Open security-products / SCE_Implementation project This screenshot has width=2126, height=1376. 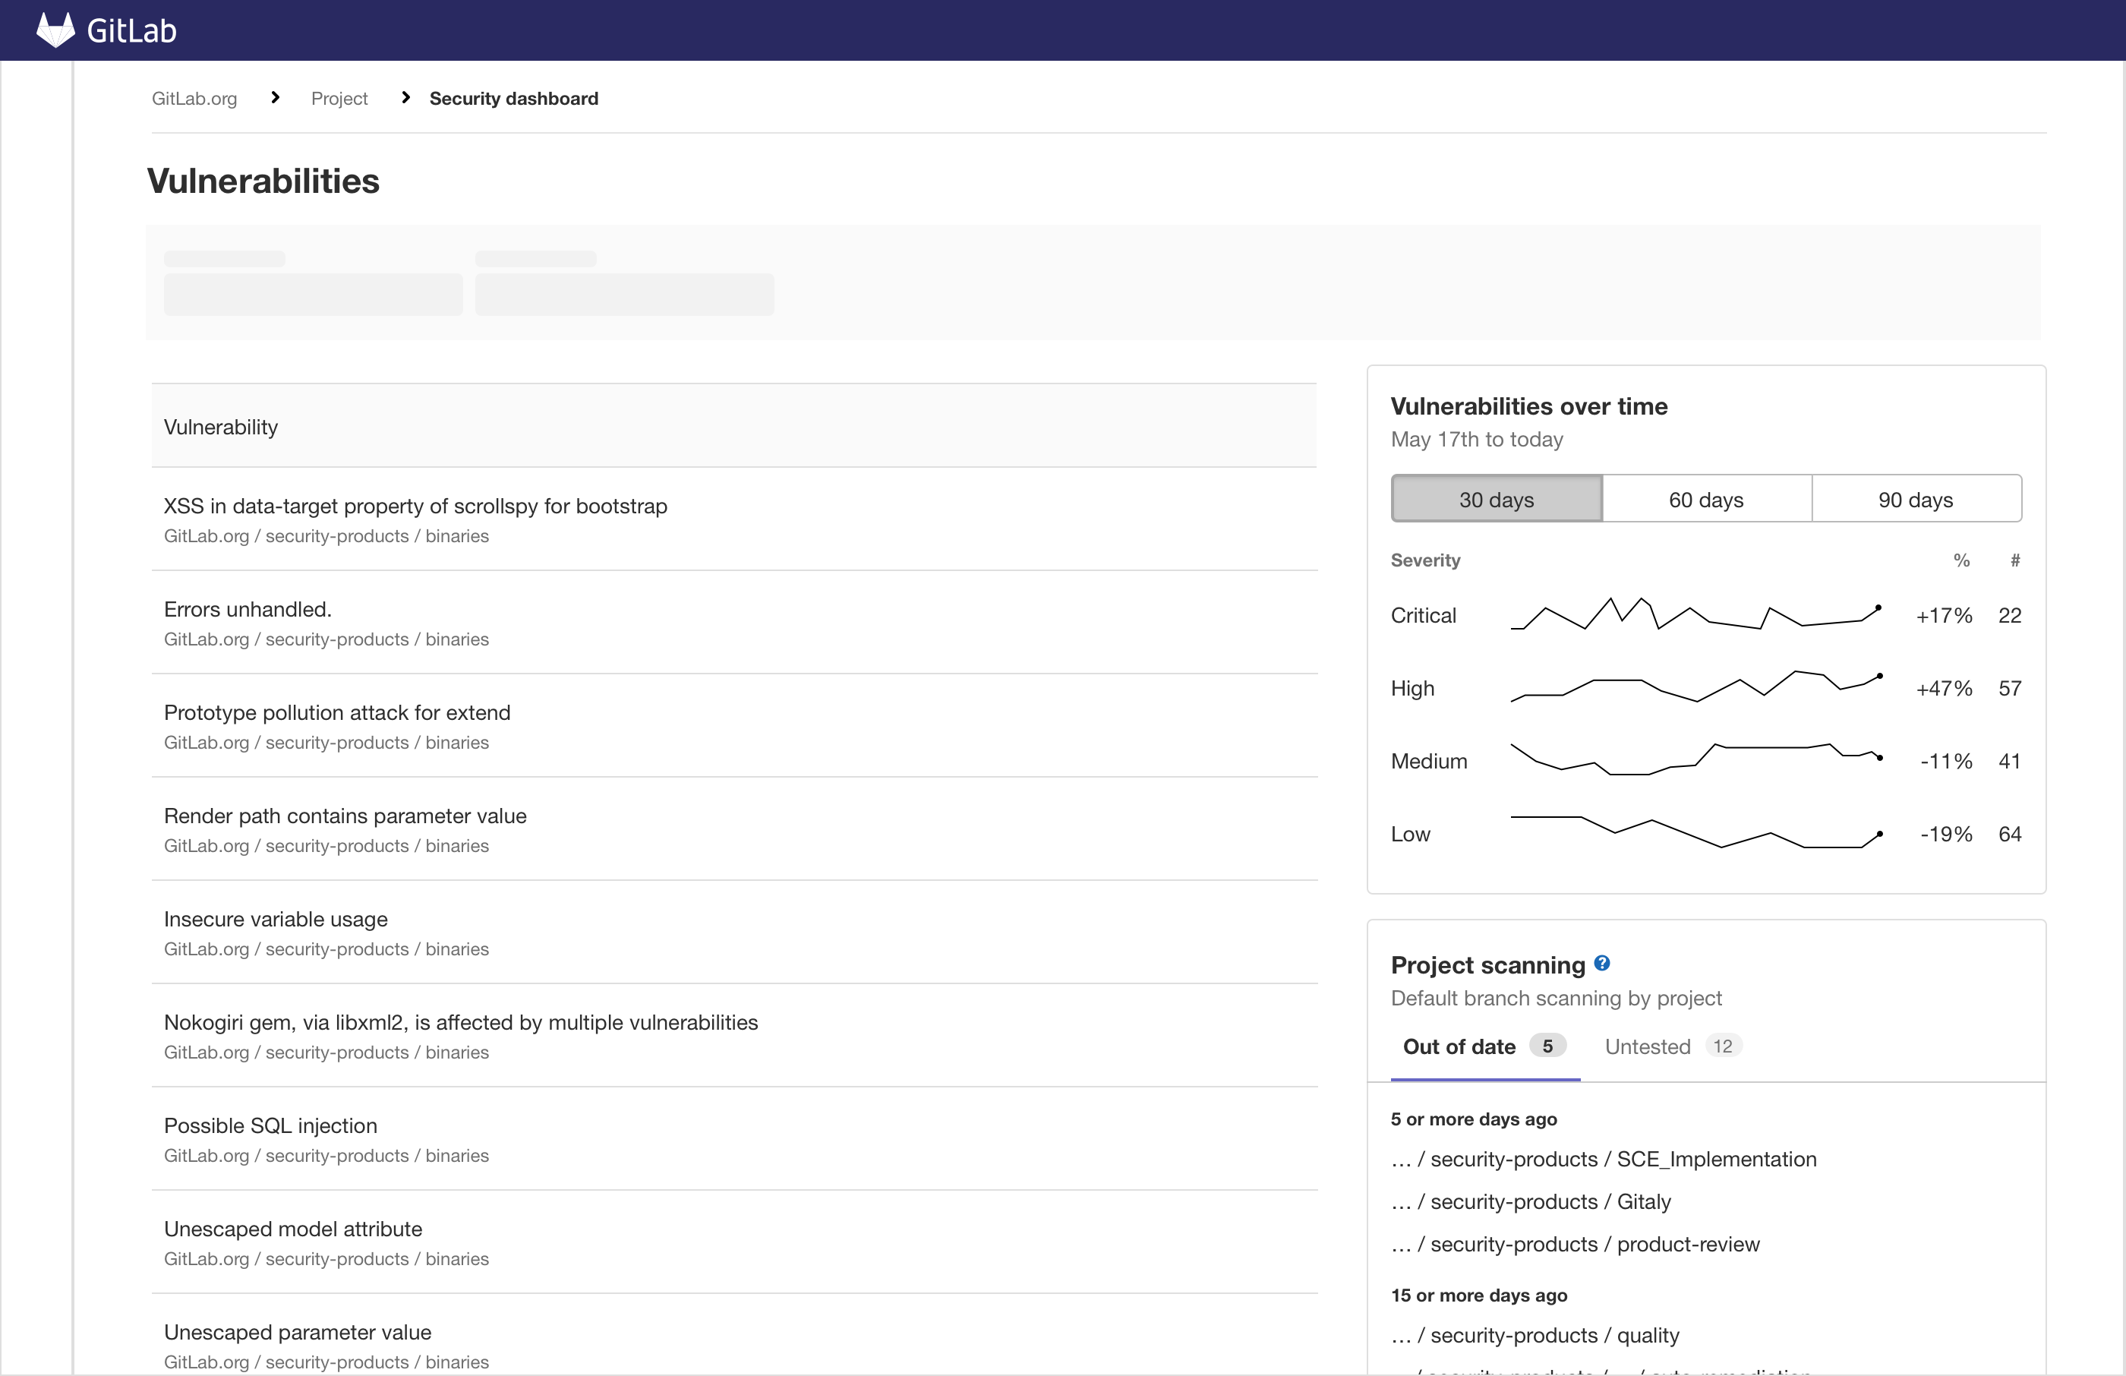point(1604,1159)
